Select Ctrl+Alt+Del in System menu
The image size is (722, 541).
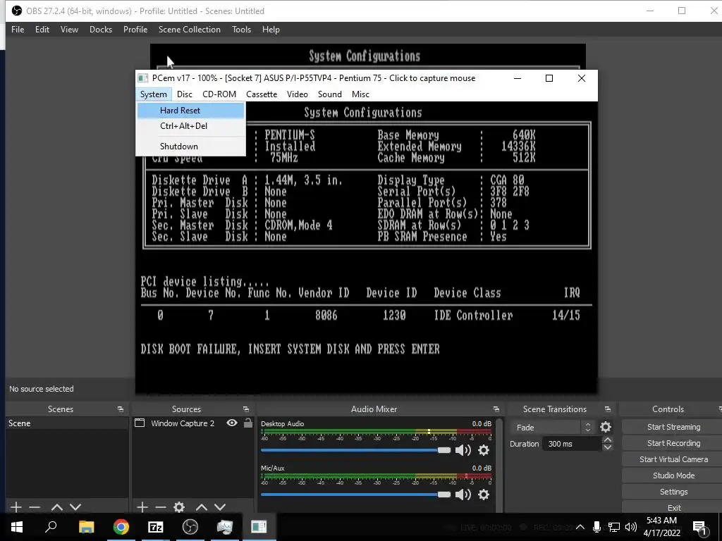190,126
